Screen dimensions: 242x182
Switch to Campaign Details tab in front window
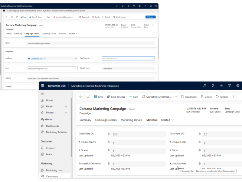pyautogui.click(x=106, y=120)
